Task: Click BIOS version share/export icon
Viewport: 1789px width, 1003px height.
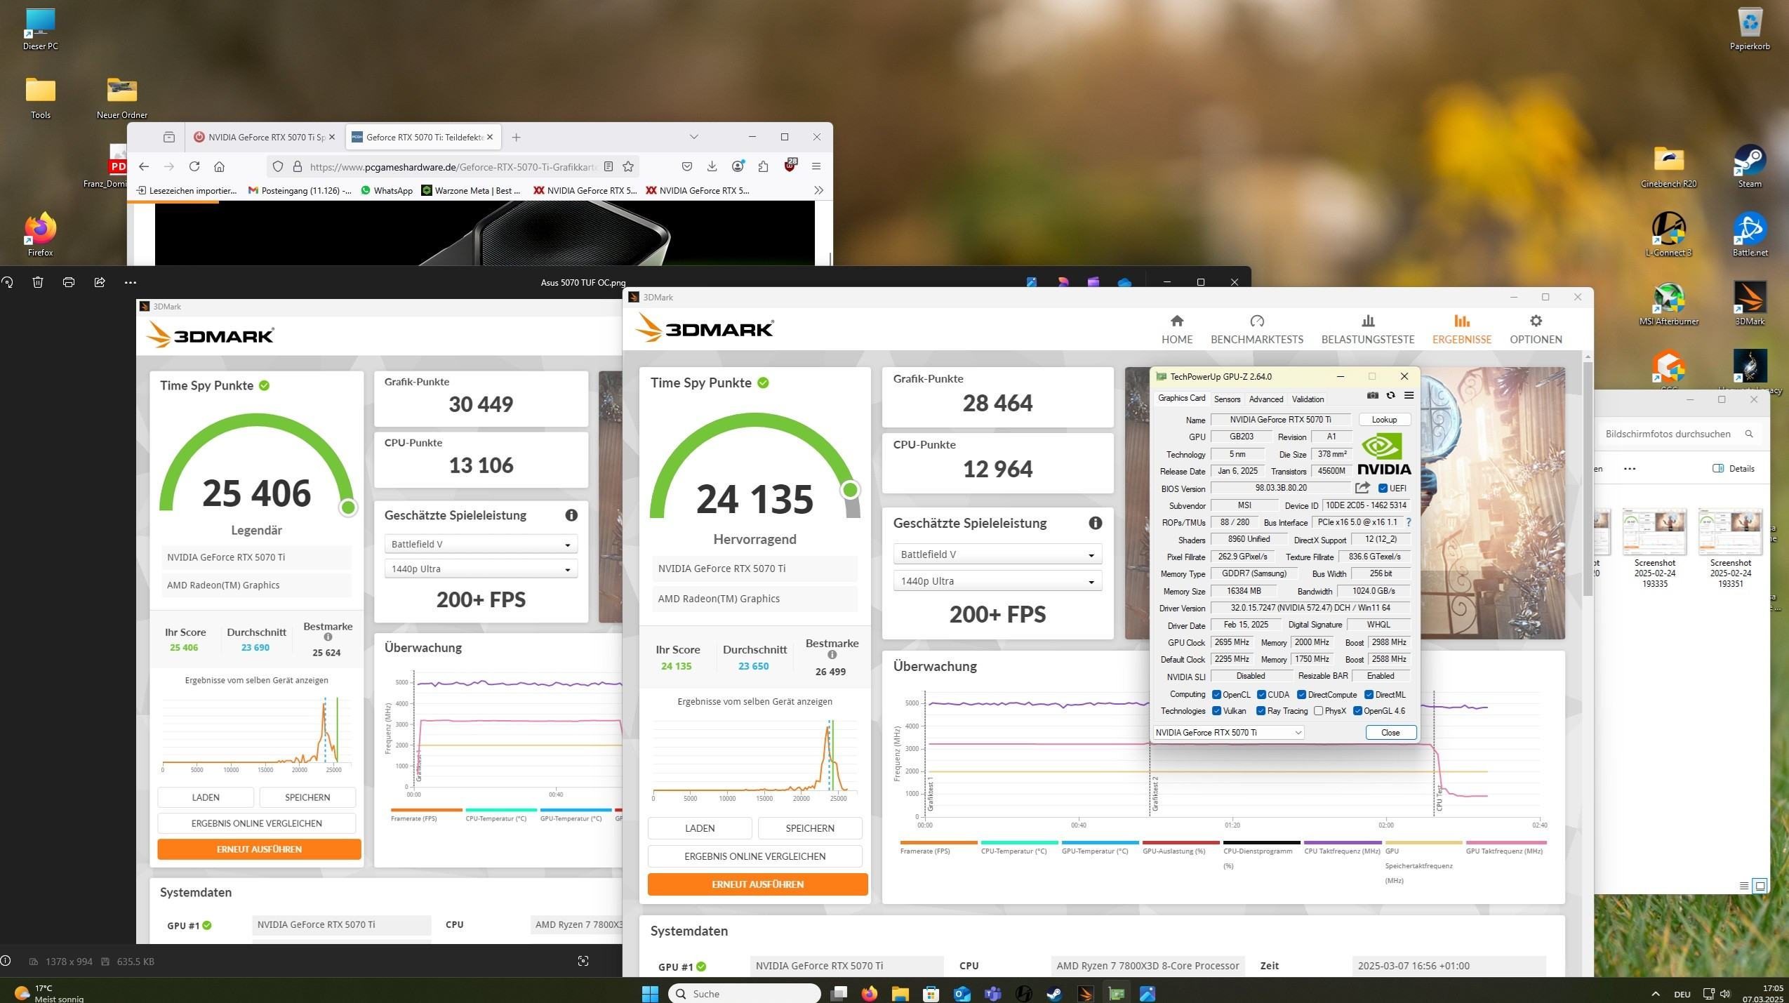Action: (1362, 488)
